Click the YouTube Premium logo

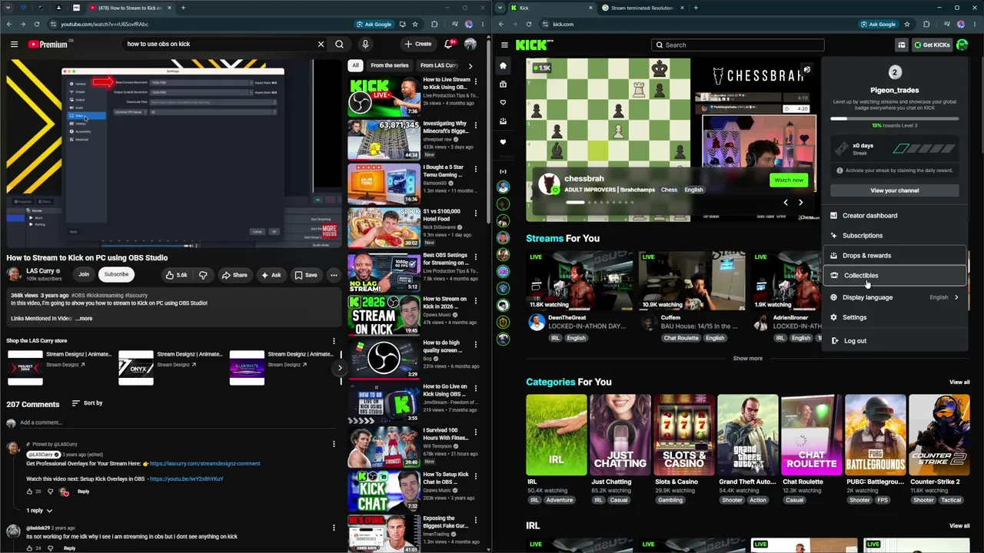[x=48, y=45]
